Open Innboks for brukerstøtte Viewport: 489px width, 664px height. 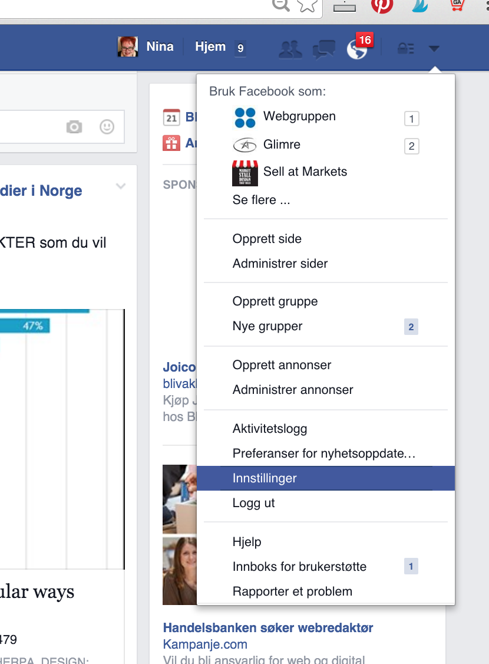[x=299, y=567]
